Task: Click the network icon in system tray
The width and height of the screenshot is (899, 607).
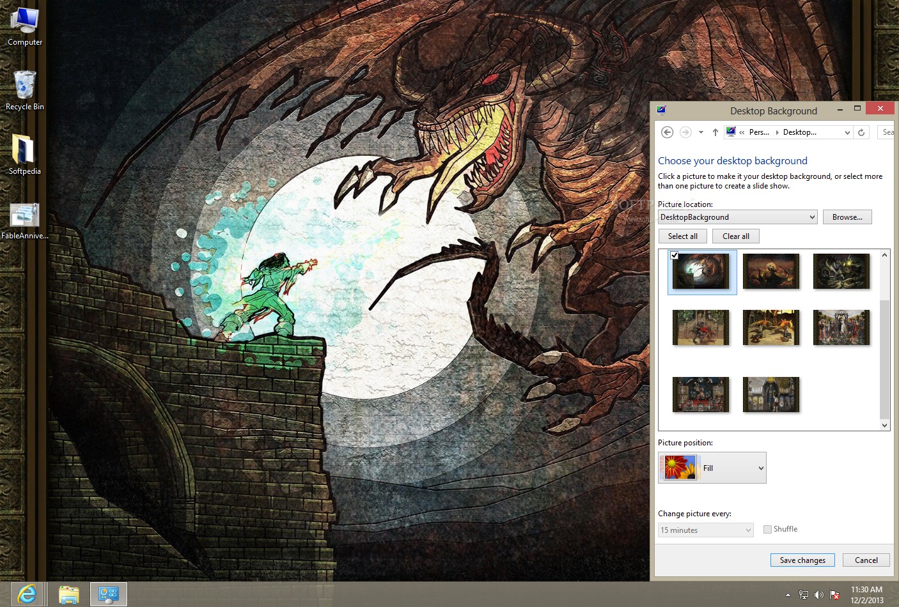Action: pyautogui.click(x=803, y=595)
